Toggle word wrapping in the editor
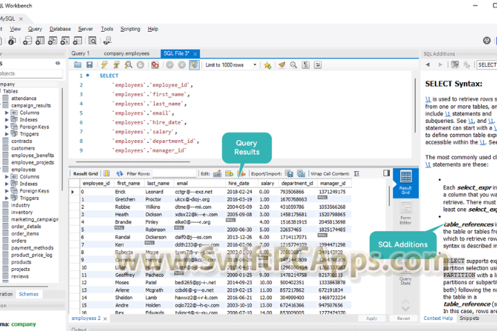 coord(318,65)
